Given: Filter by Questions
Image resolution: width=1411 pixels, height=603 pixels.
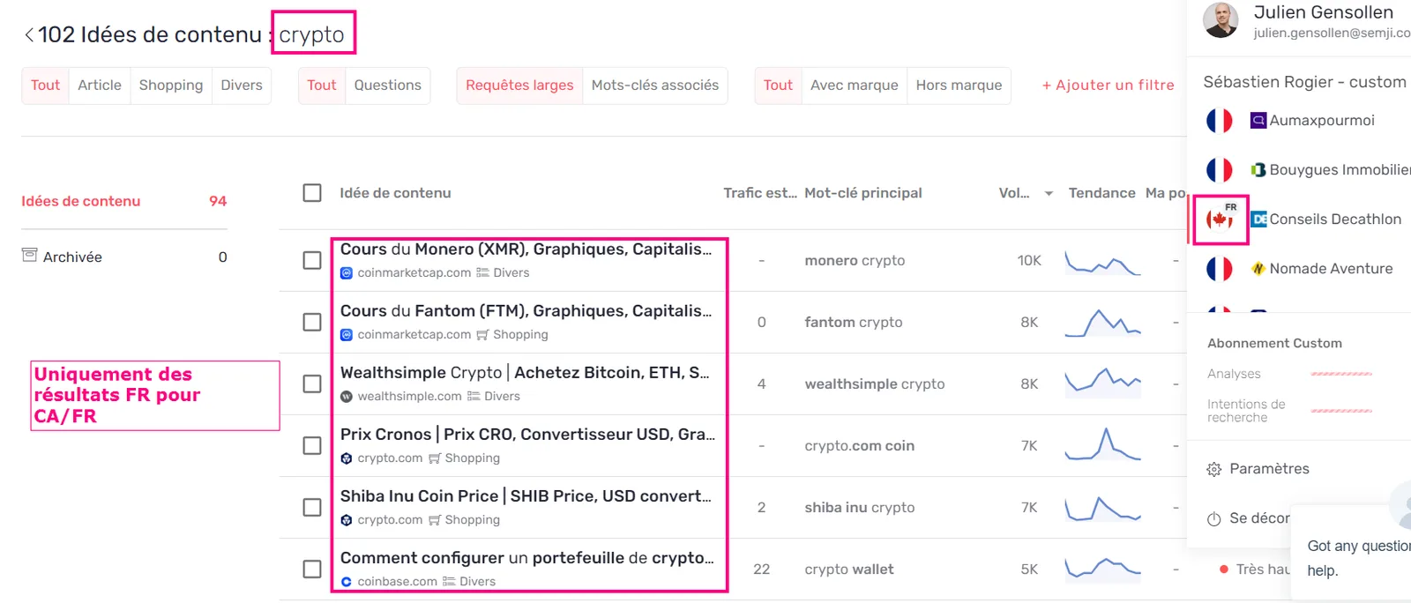Looking at the screenshot, I should click(x=388, y=86).
